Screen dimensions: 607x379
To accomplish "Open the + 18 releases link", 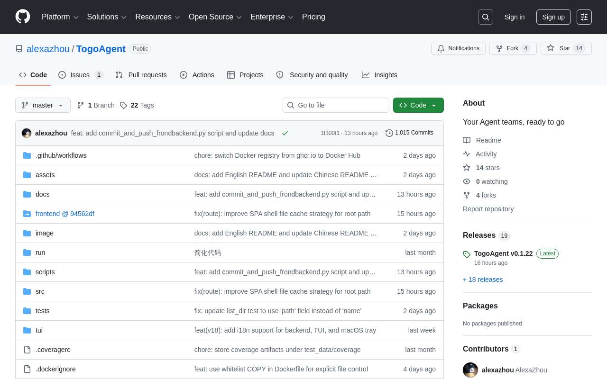I will (x=483, y=280).
